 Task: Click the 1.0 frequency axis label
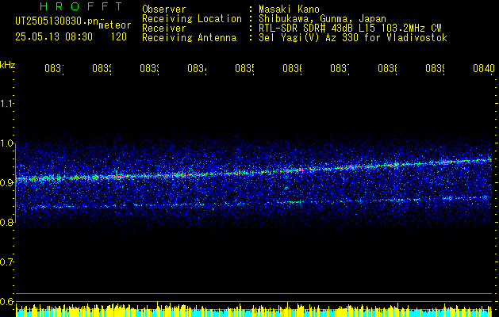click(7, 143)
